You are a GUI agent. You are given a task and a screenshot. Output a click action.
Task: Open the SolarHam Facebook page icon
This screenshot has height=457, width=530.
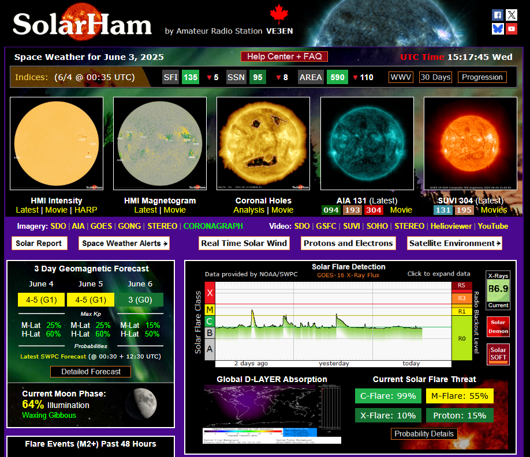tap(498, 15)
